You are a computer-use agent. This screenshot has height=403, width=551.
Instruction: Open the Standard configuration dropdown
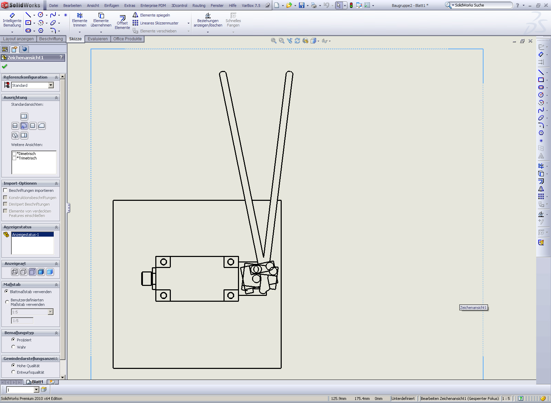point(51,85)
